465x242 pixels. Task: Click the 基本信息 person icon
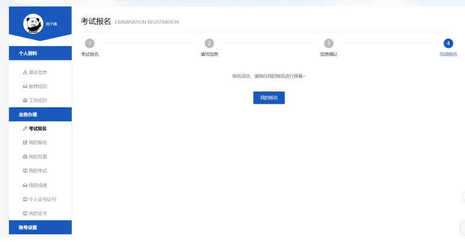coord(25,72)
